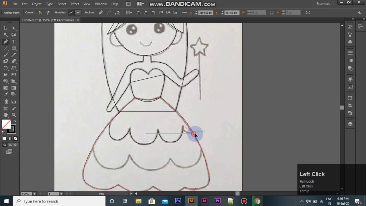
Task: Open the Effect menu
Action: click(x=75, y=4)
